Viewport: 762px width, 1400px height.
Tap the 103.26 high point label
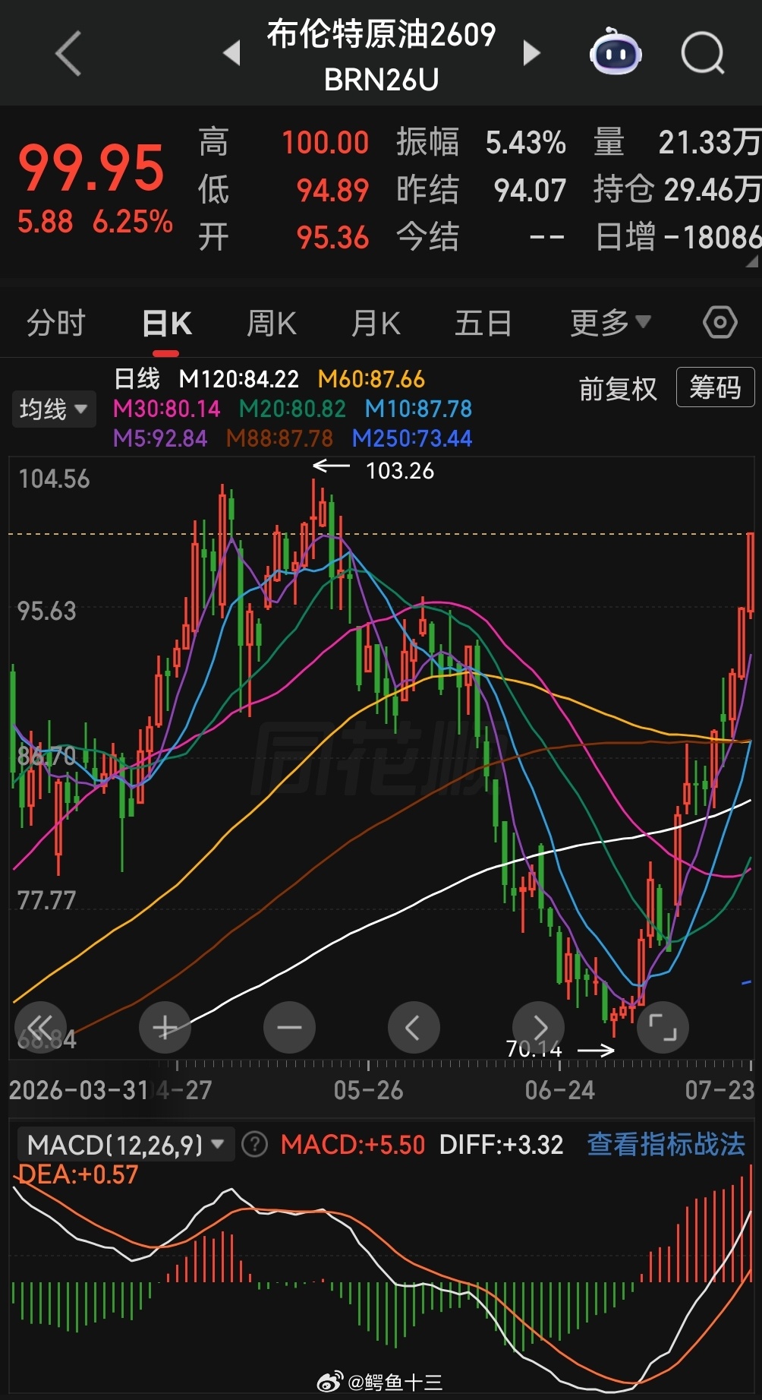[400, 471]
